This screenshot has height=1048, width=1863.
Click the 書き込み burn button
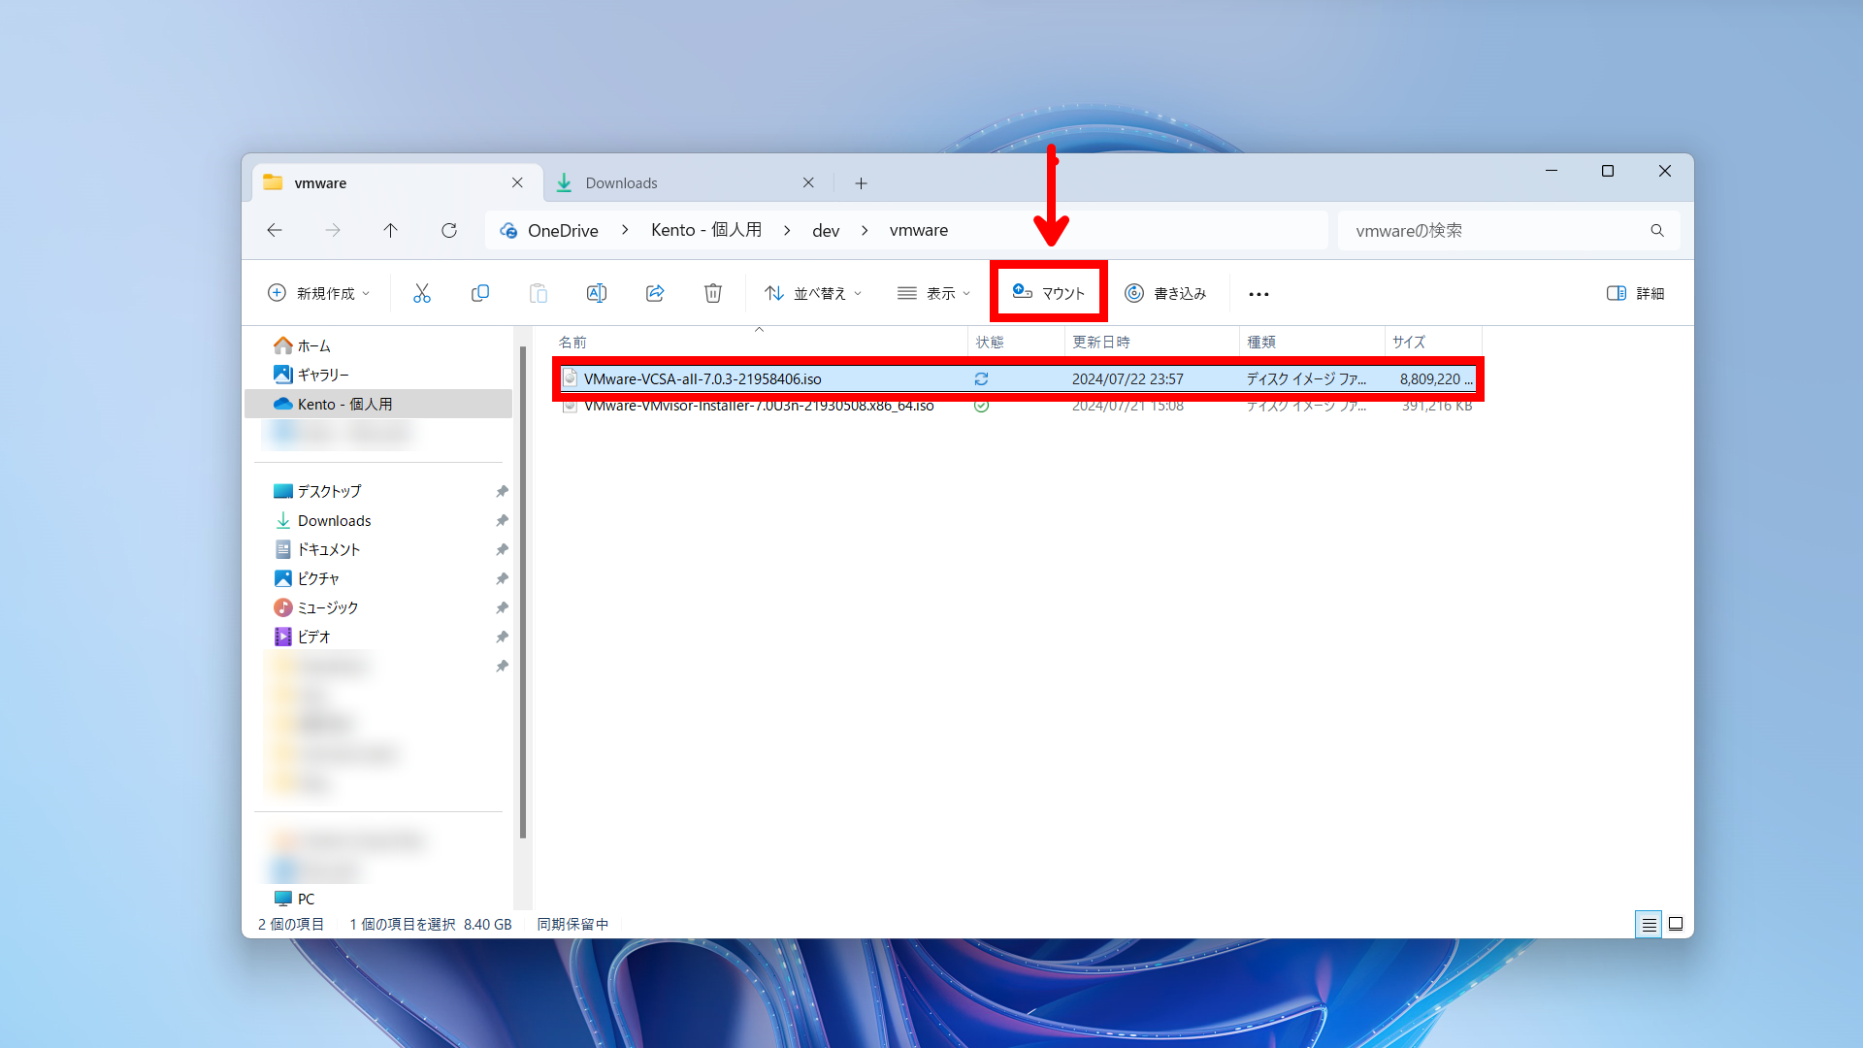point(1165,293)
